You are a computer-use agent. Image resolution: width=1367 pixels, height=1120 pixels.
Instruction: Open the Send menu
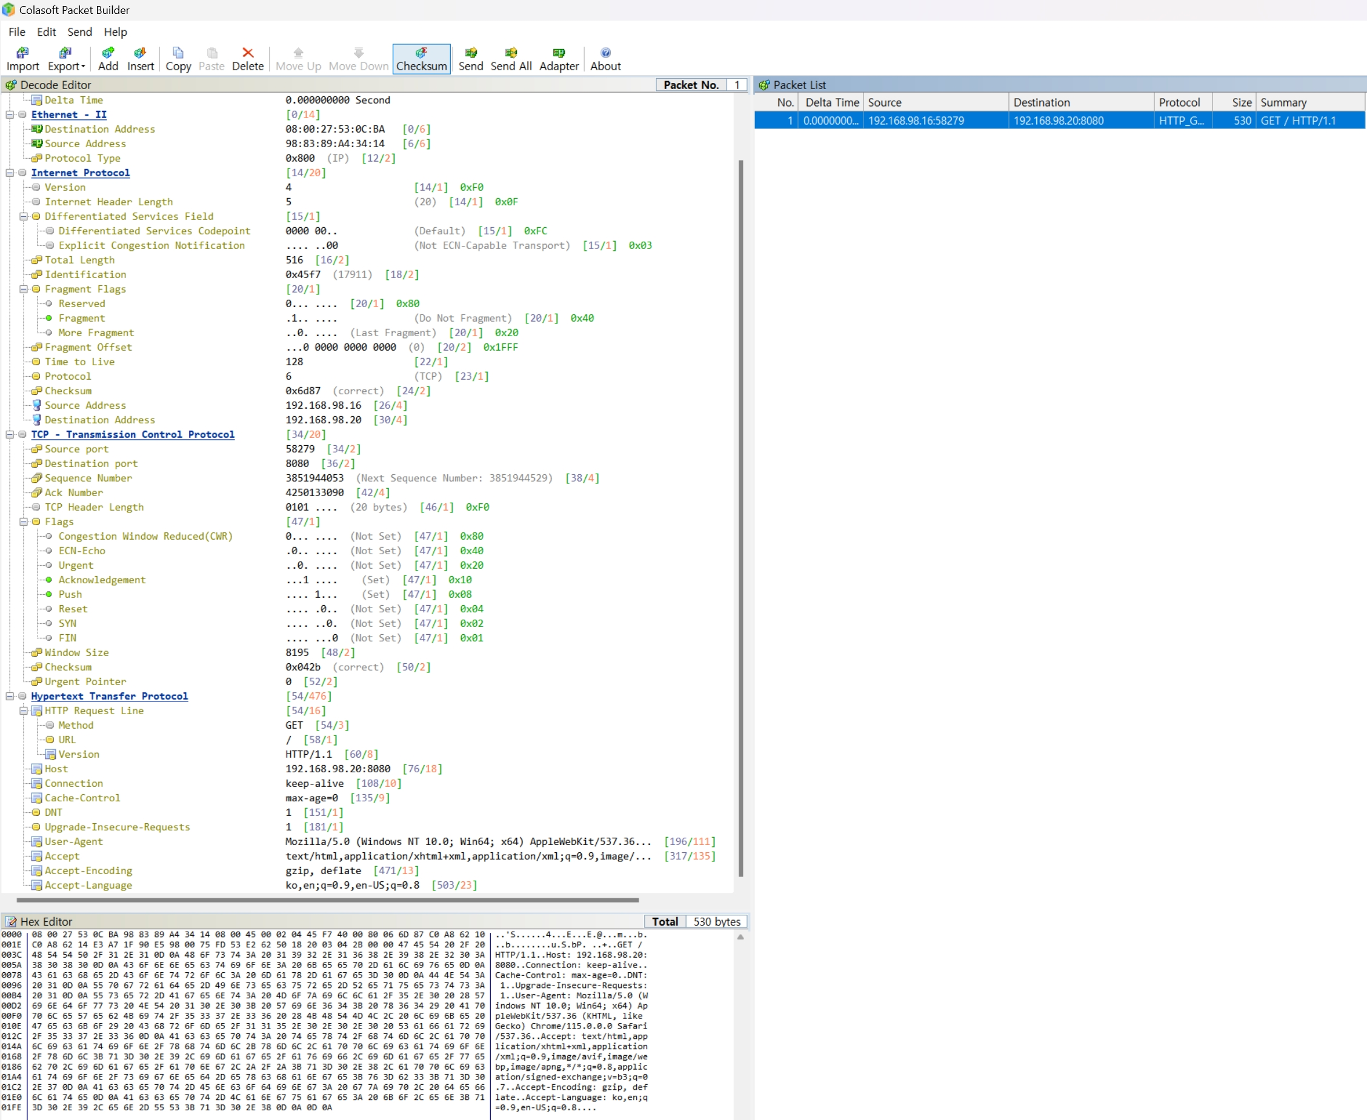(x=79, y=31)
